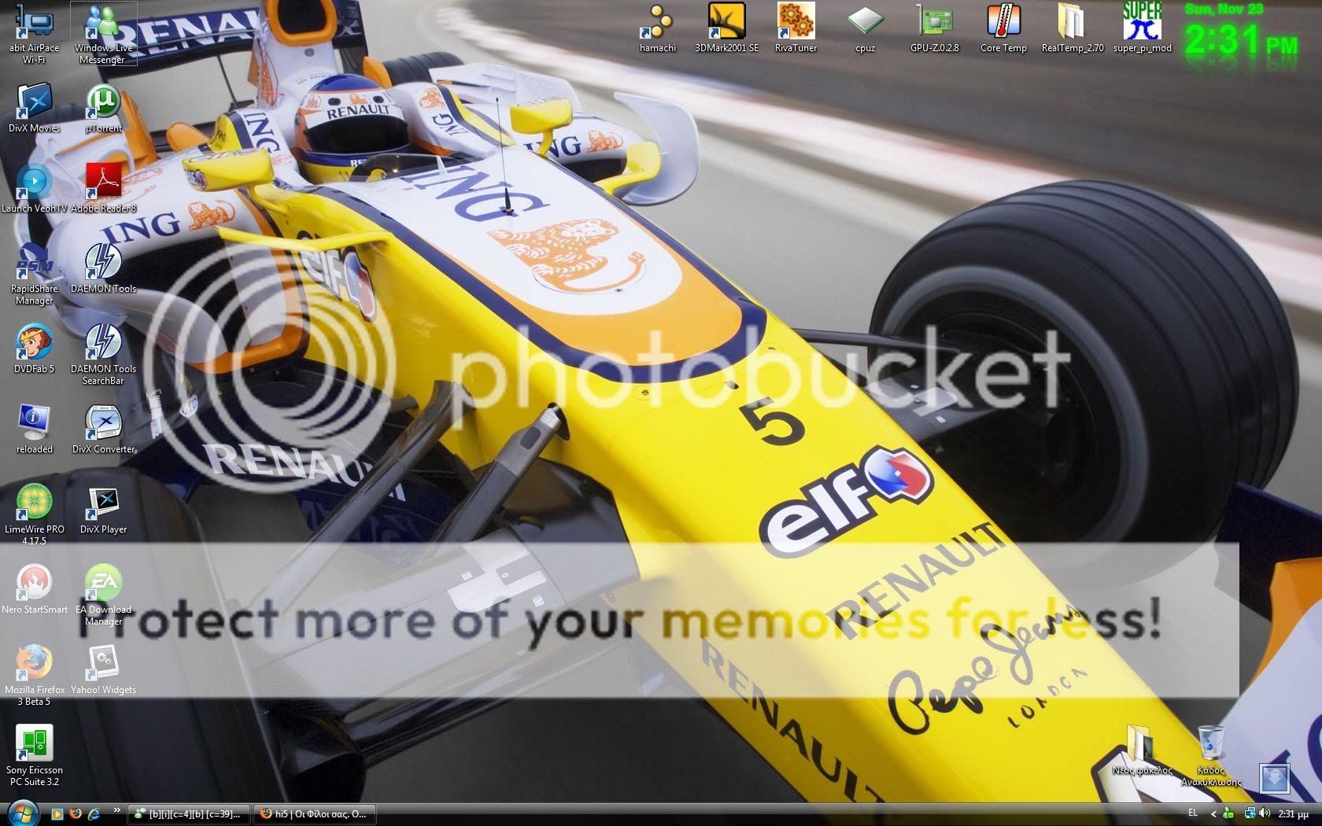Click the Windows Start orb
This screenshot has width=1322, height=826.
[x=22, y=813]
